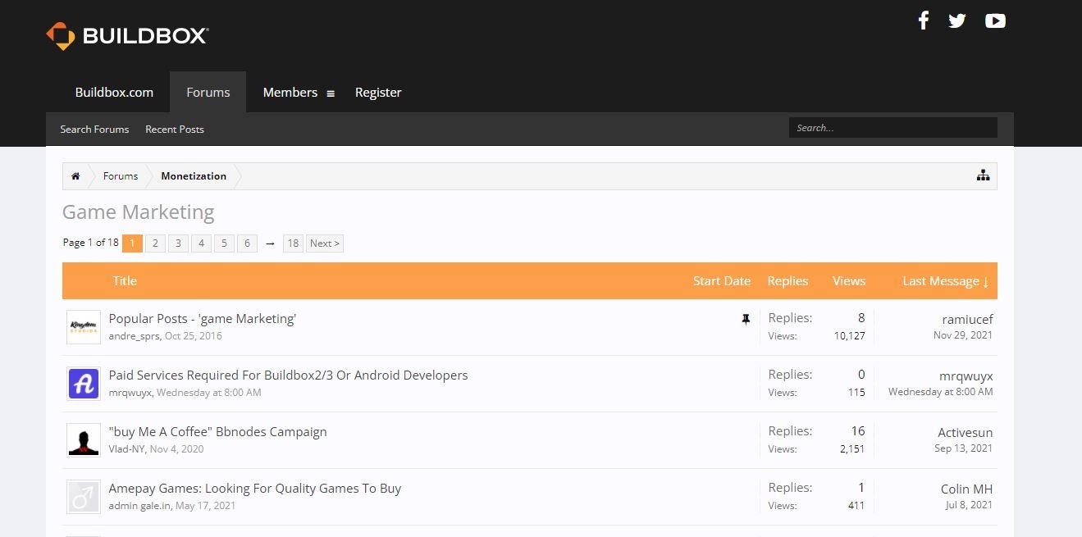Go to page 3
The image size is (1082, 537).
(x=178, y=243)
